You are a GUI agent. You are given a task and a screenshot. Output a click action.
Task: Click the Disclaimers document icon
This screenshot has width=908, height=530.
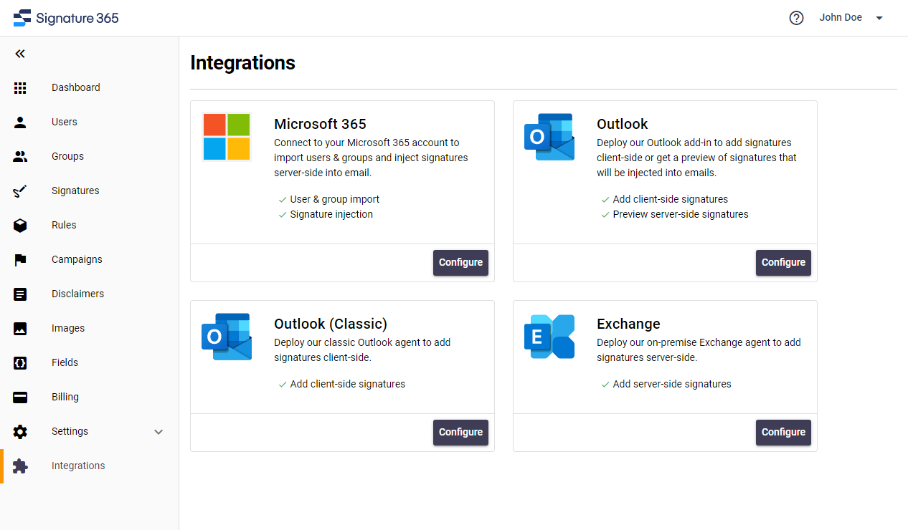tap(20, 294)
